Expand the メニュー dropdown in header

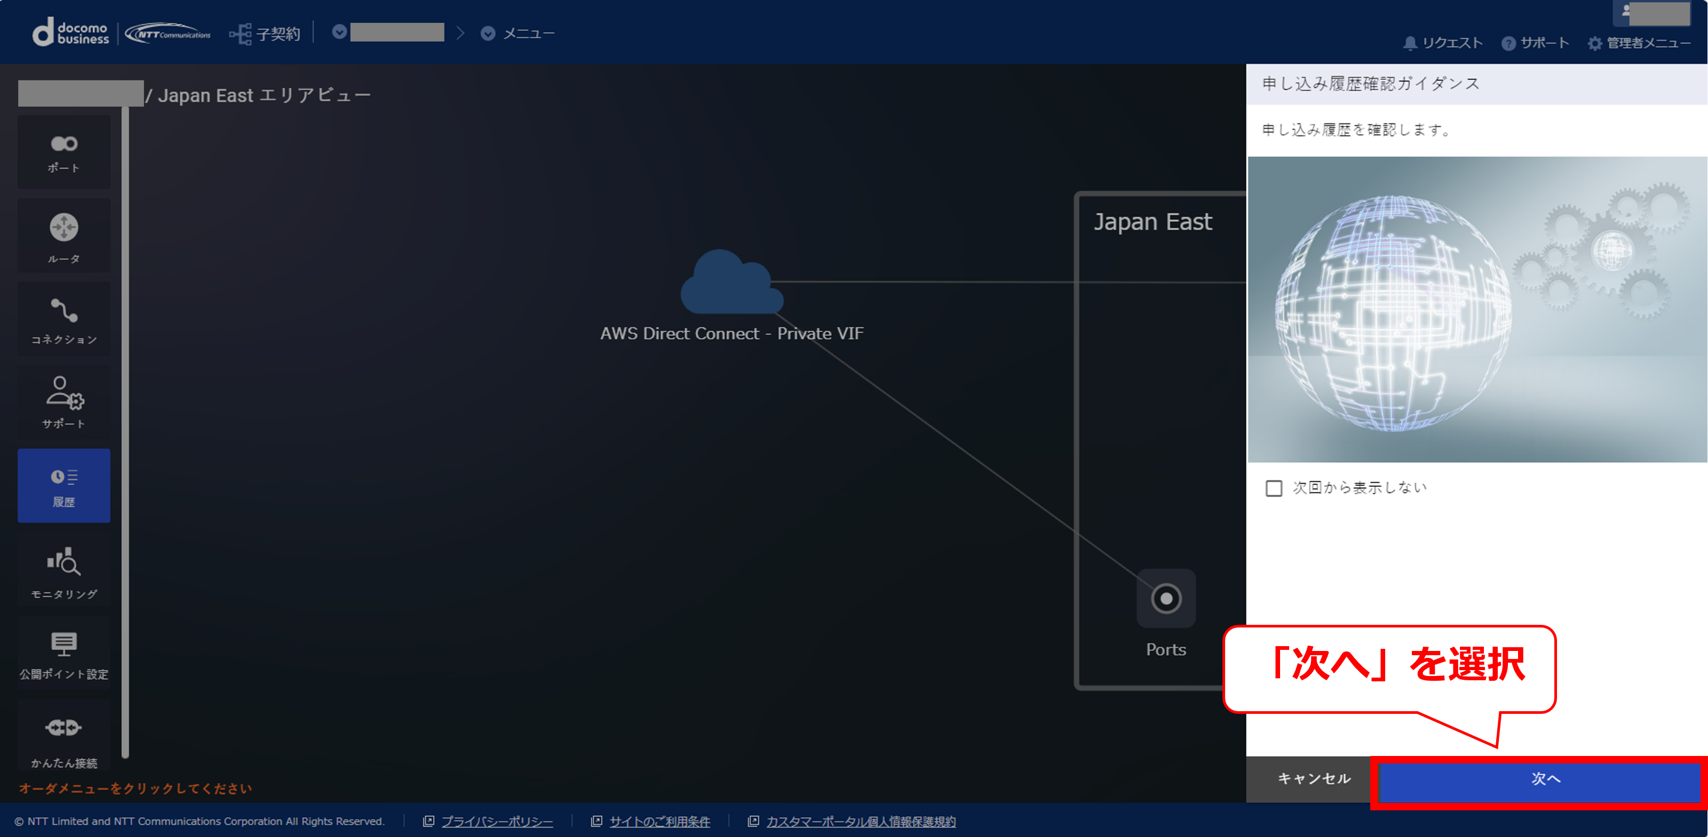(x=518, y=34)
